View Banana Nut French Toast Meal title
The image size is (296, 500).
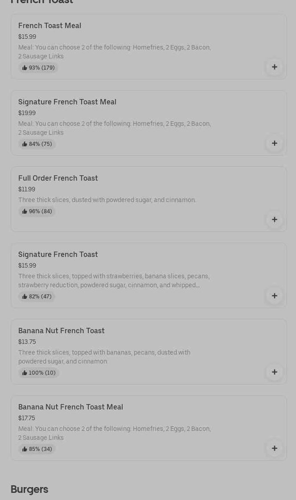pos(70,407)
